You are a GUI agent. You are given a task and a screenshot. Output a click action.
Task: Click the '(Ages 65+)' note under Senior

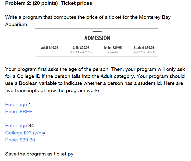click(x=113, y=52)
